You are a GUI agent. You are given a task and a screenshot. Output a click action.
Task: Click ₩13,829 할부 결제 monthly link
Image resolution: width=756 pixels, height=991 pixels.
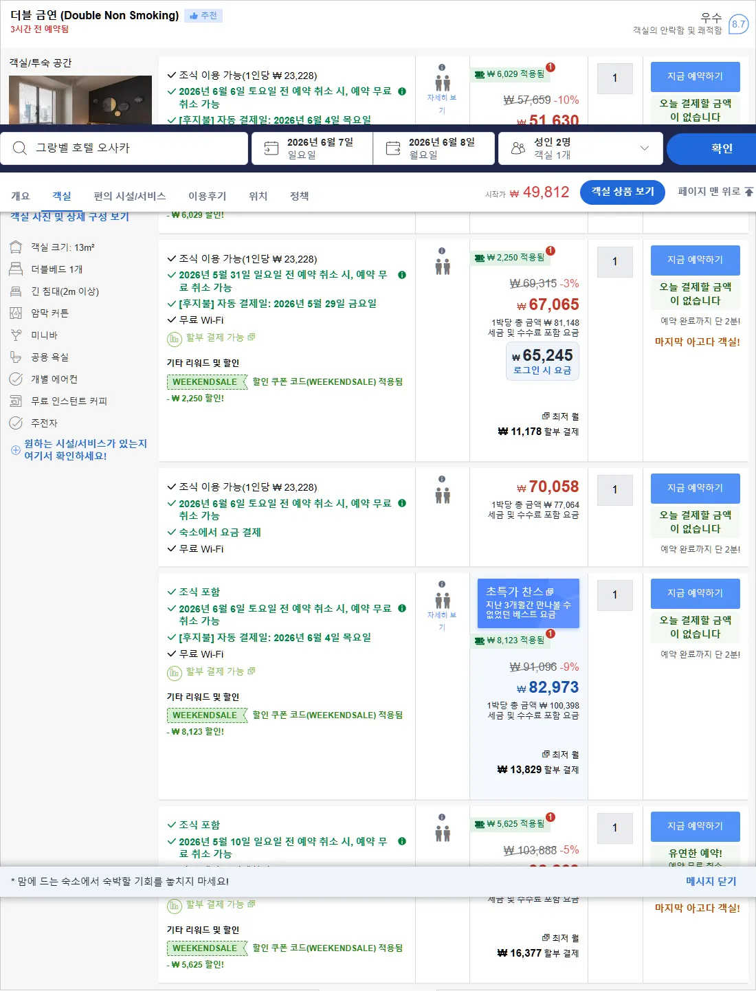tap(538, 770)
